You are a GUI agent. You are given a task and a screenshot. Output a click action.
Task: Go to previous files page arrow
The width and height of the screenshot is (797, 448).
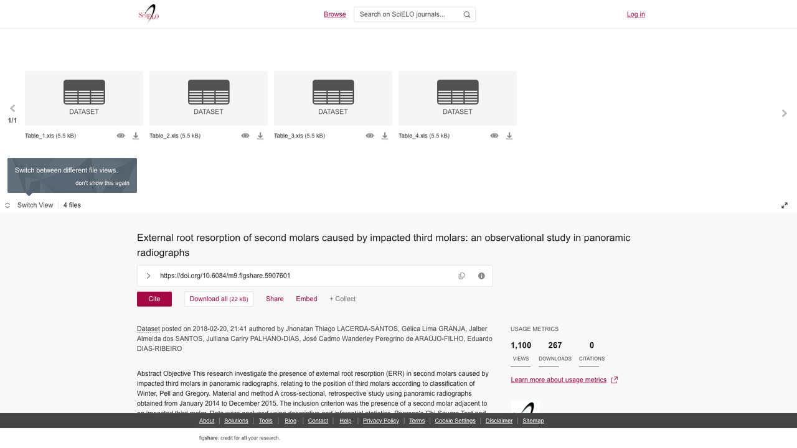click(x=12, y=108)
